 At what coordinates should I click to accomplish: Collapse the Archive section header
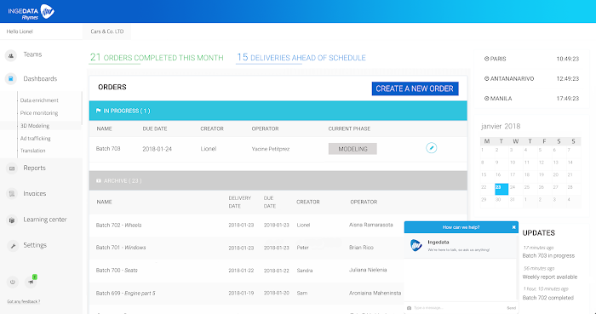pyautogui.click(x=278, y=180)
